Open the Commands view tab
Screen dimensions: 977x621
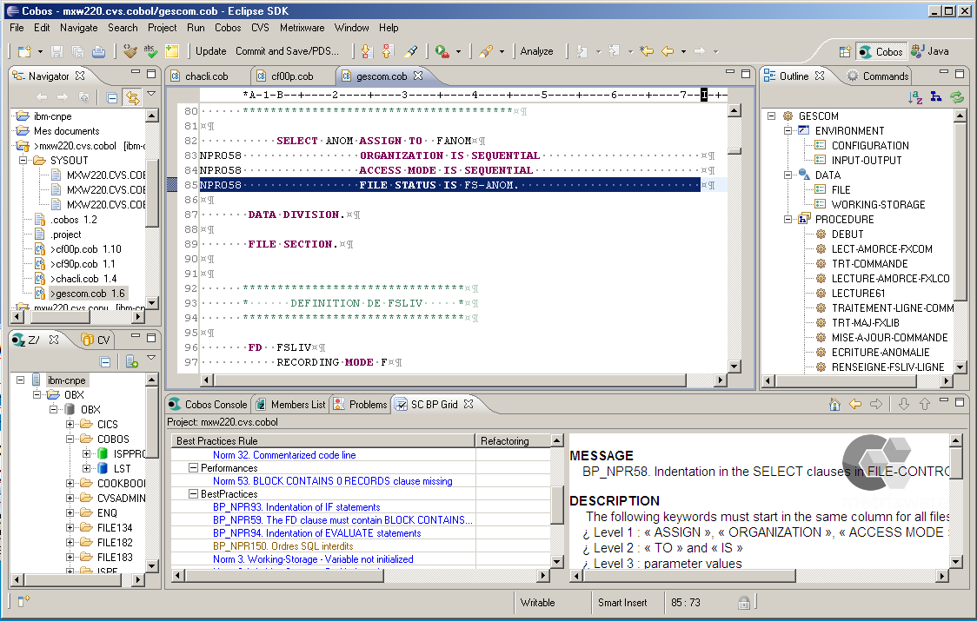pos(878,76)
